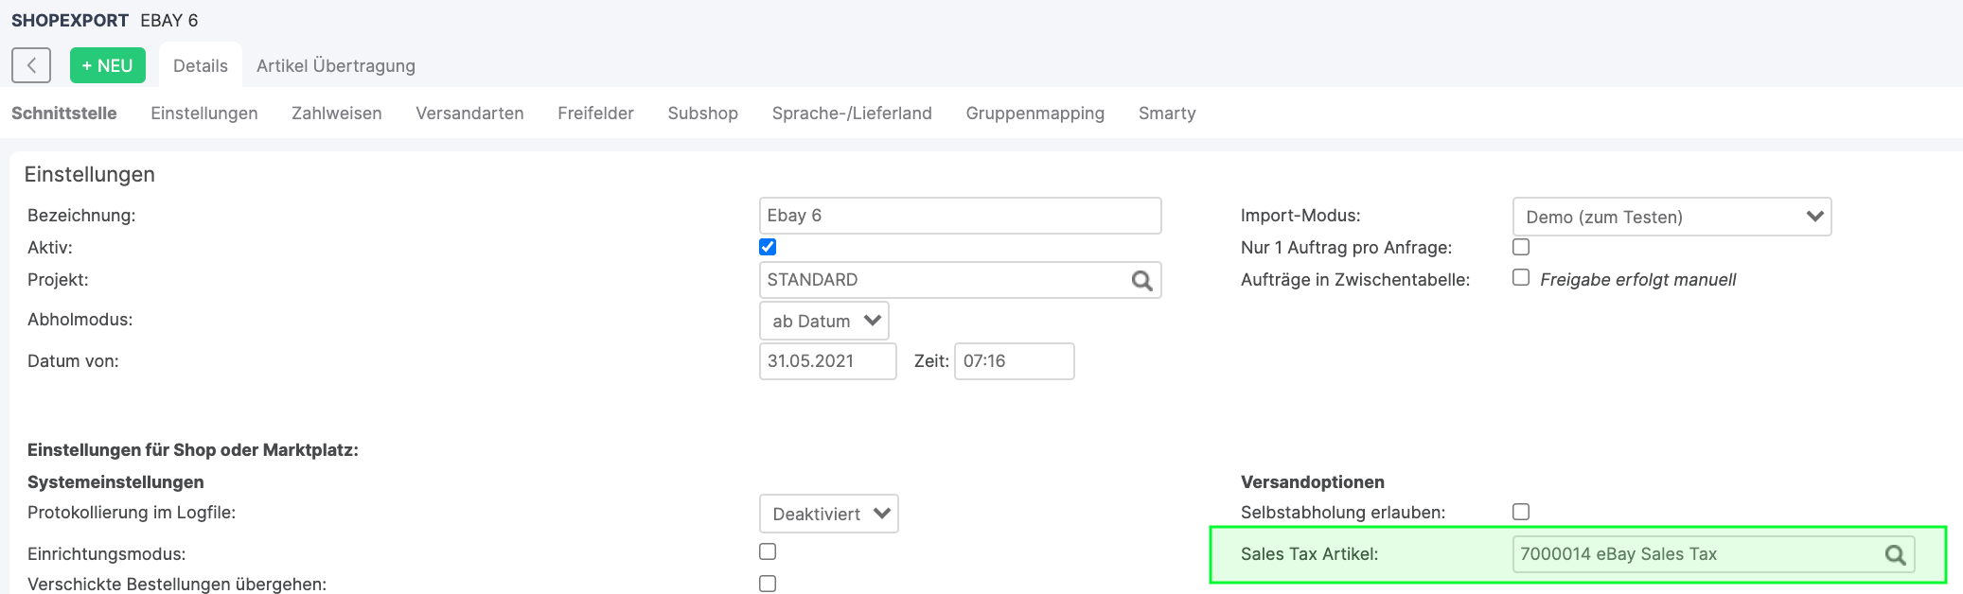Expand the Abholmodus 'ab Datum' dropdown
Viewport: 1963px width, 594px height.
coord(823,321)
